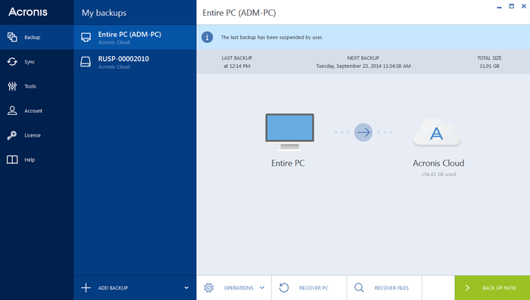
Task: Click the monitor icon beside Entire PC (ADM-PC)
Action: tap(86, 37)
